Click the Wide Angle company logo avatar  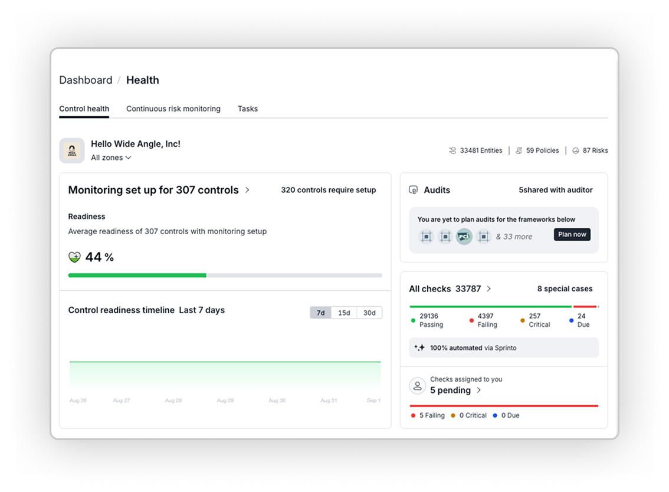72,150
